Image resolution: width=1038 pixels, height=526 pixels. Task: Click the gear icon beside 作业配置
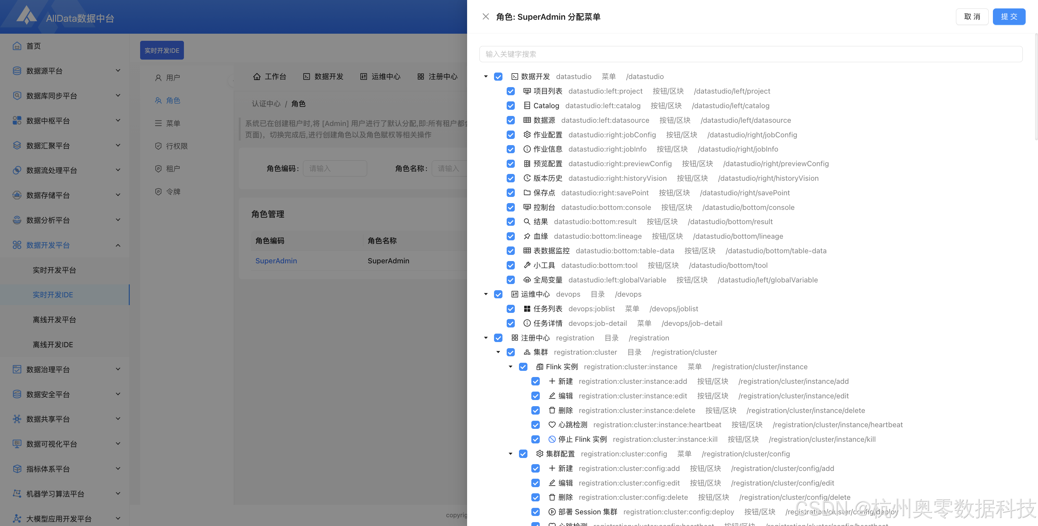[527, 134]
